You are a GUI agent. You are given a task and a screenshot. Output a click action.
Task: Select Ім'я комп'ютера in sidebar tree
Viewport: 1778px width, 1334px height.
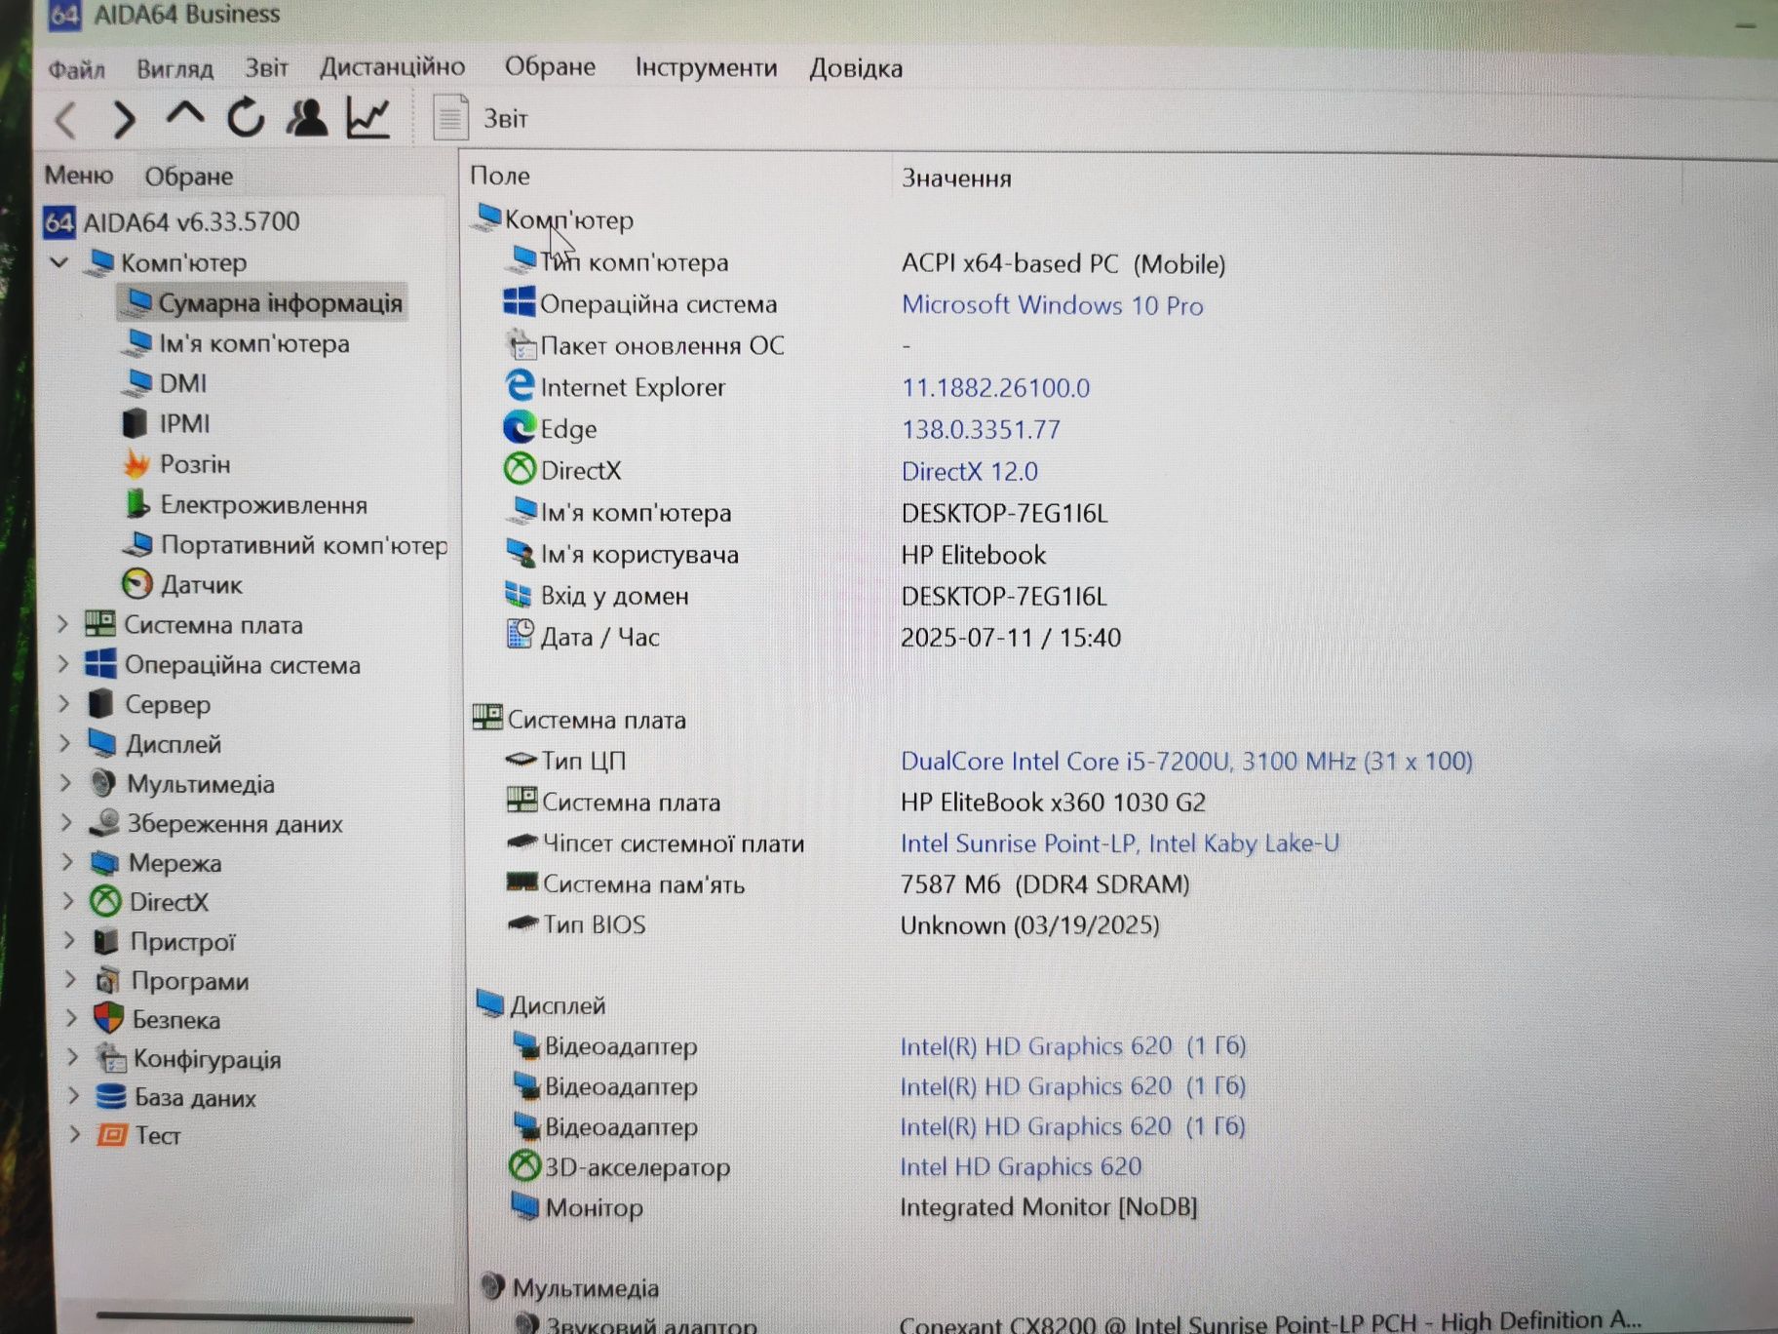(x=237, y=343)
